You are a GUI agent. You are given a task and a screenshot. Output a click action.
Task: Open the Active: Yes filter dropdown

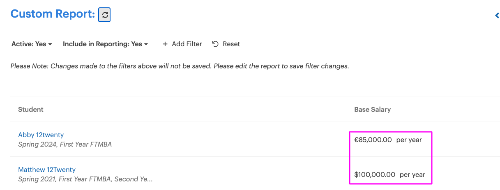point(32,44)
